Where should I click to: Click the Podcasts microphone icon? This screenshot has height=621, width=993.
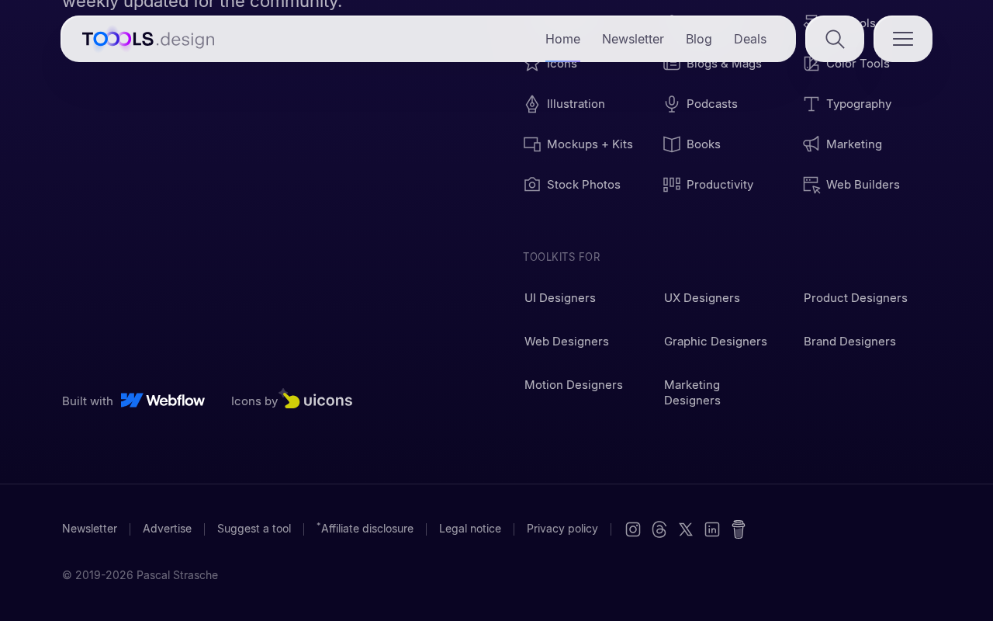tap(672, 104)
